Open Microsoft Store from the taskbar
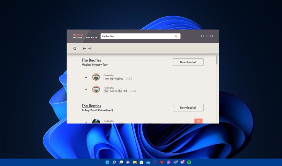The width and height of the screenshot is (282, 166). tap(141, 162)
